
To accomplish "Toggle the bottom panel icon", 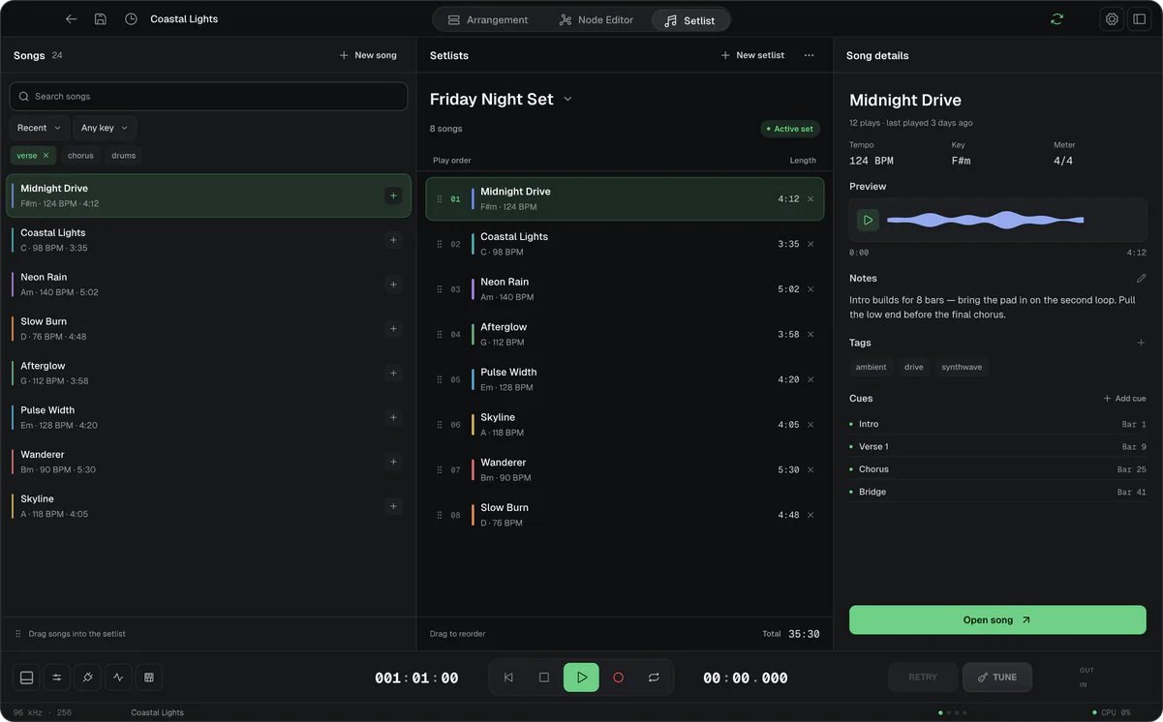I will 27,677.
